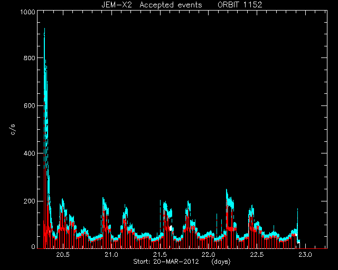Viewport: 338px width, 270px height.
Task: Click the tallest cyan peak near 900 c/s
Action: click(x=44, y=30)
